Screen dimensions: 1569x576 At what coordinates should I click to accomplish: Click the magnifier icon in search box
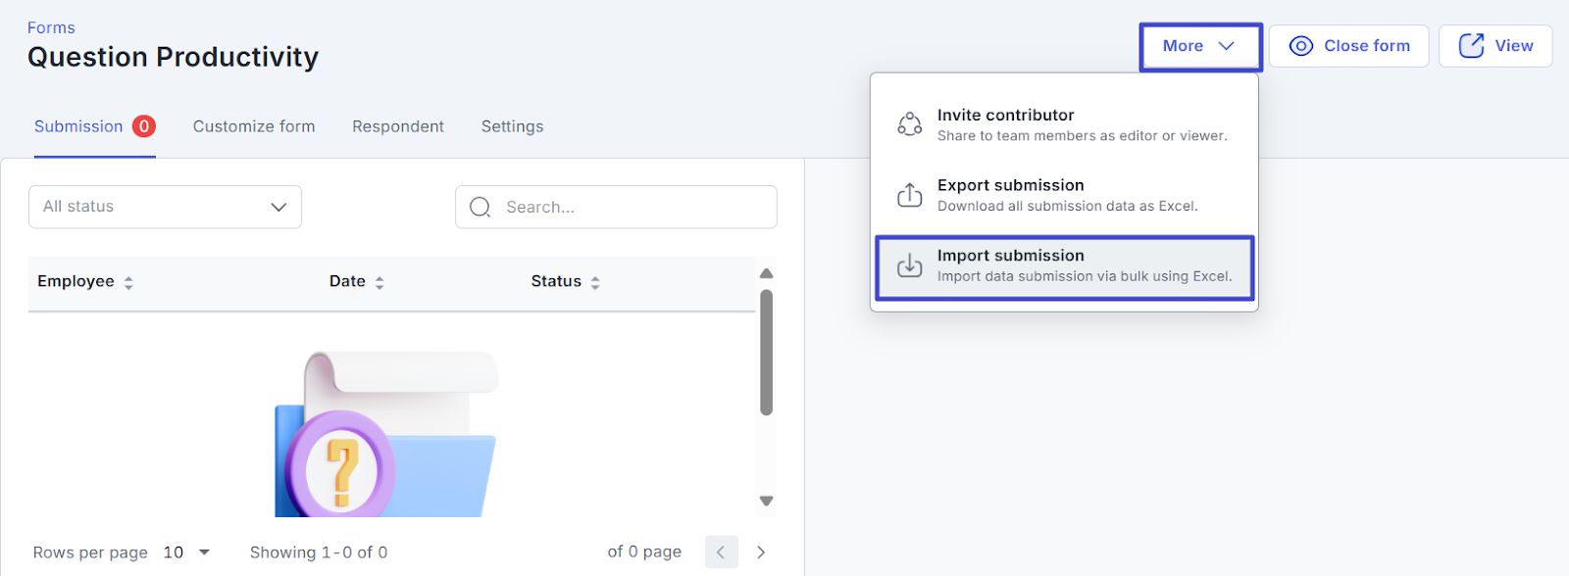[x=480, y=207]
